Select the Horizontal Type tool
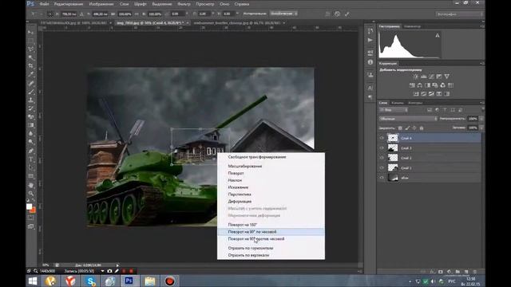This screenshot has width=511, height=287. [31, 159]
